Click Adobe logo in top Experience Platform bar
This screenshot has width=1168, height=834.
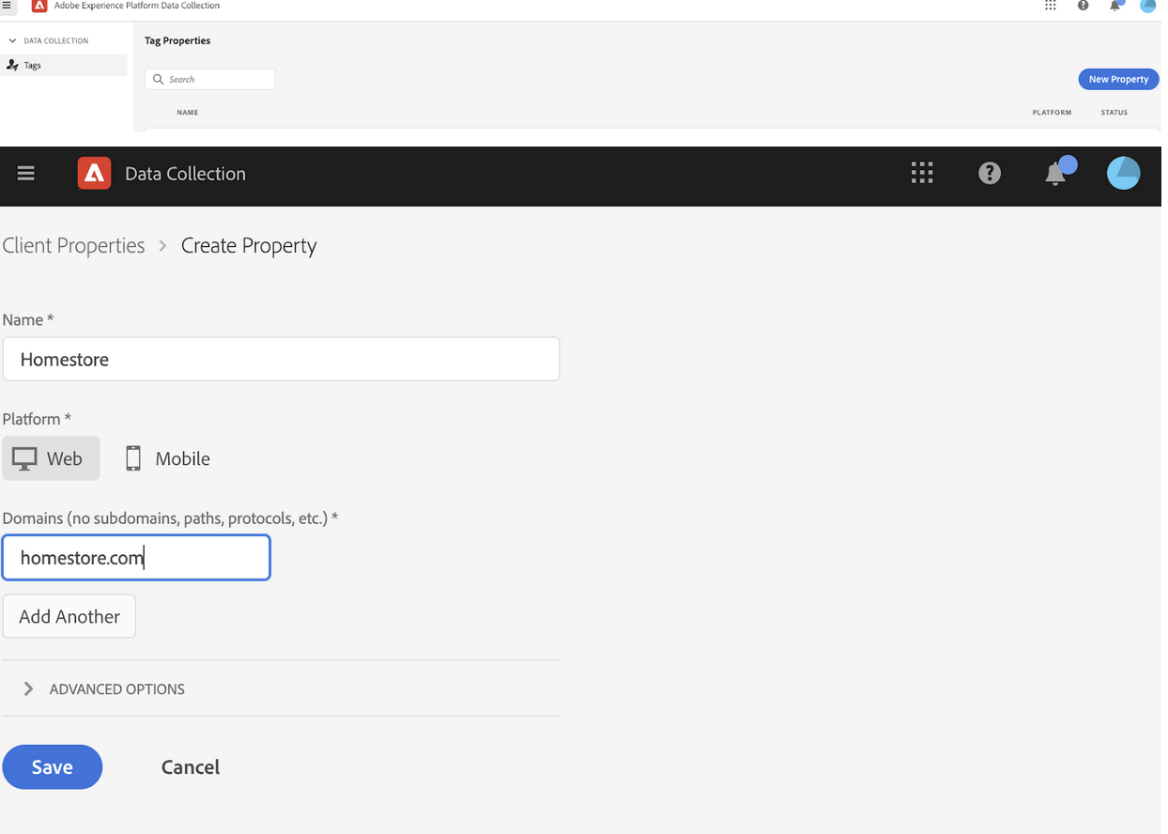click(38, 6)
